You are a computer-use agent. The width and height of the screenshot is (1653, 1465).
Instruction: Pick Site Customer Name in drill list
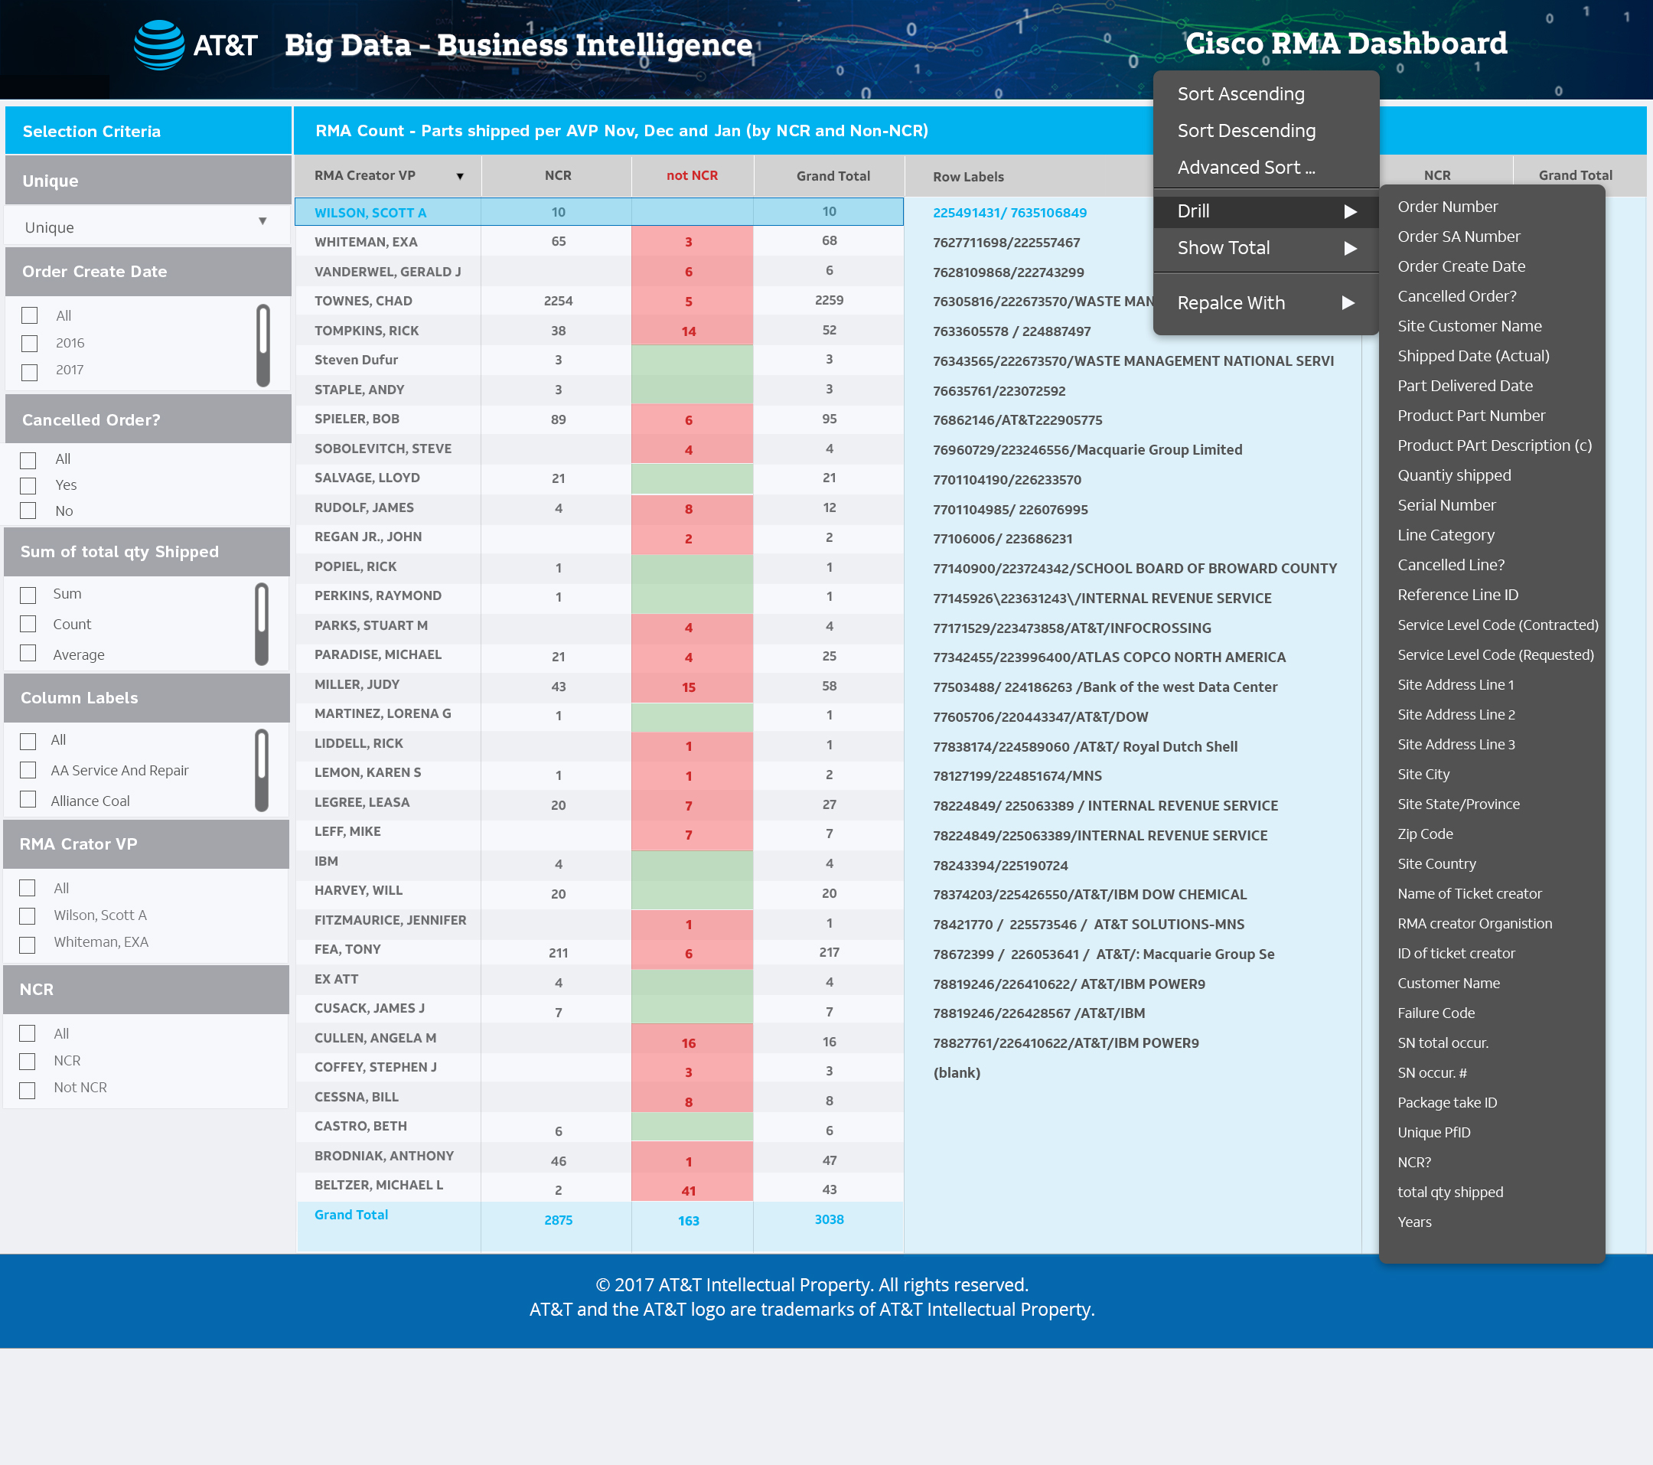point(1469,326)
